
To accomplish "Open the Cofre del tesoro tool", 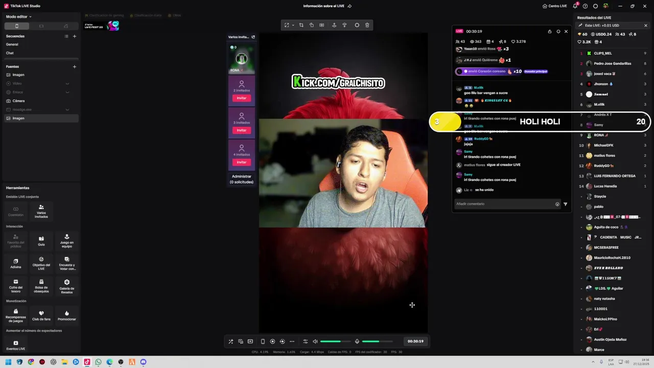I will [x=16, y=286].
